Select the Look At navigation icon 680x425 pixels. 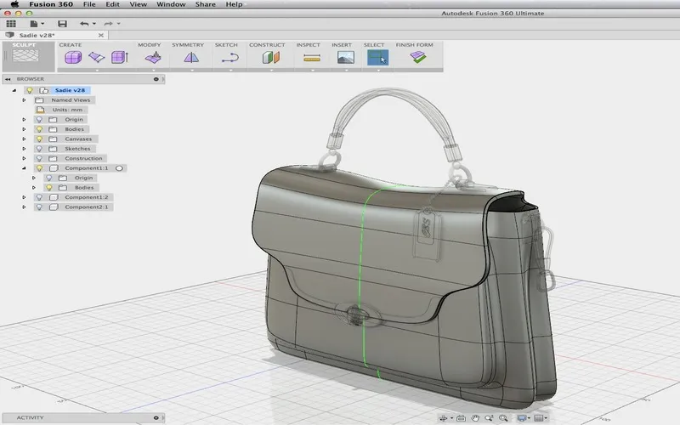[461, 417]
